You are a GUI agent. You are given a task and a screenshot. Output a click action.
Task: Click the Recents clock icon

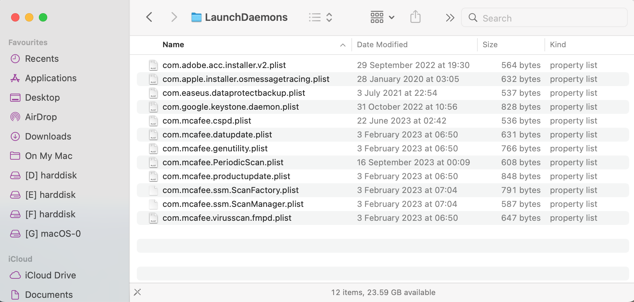[15, 59]
